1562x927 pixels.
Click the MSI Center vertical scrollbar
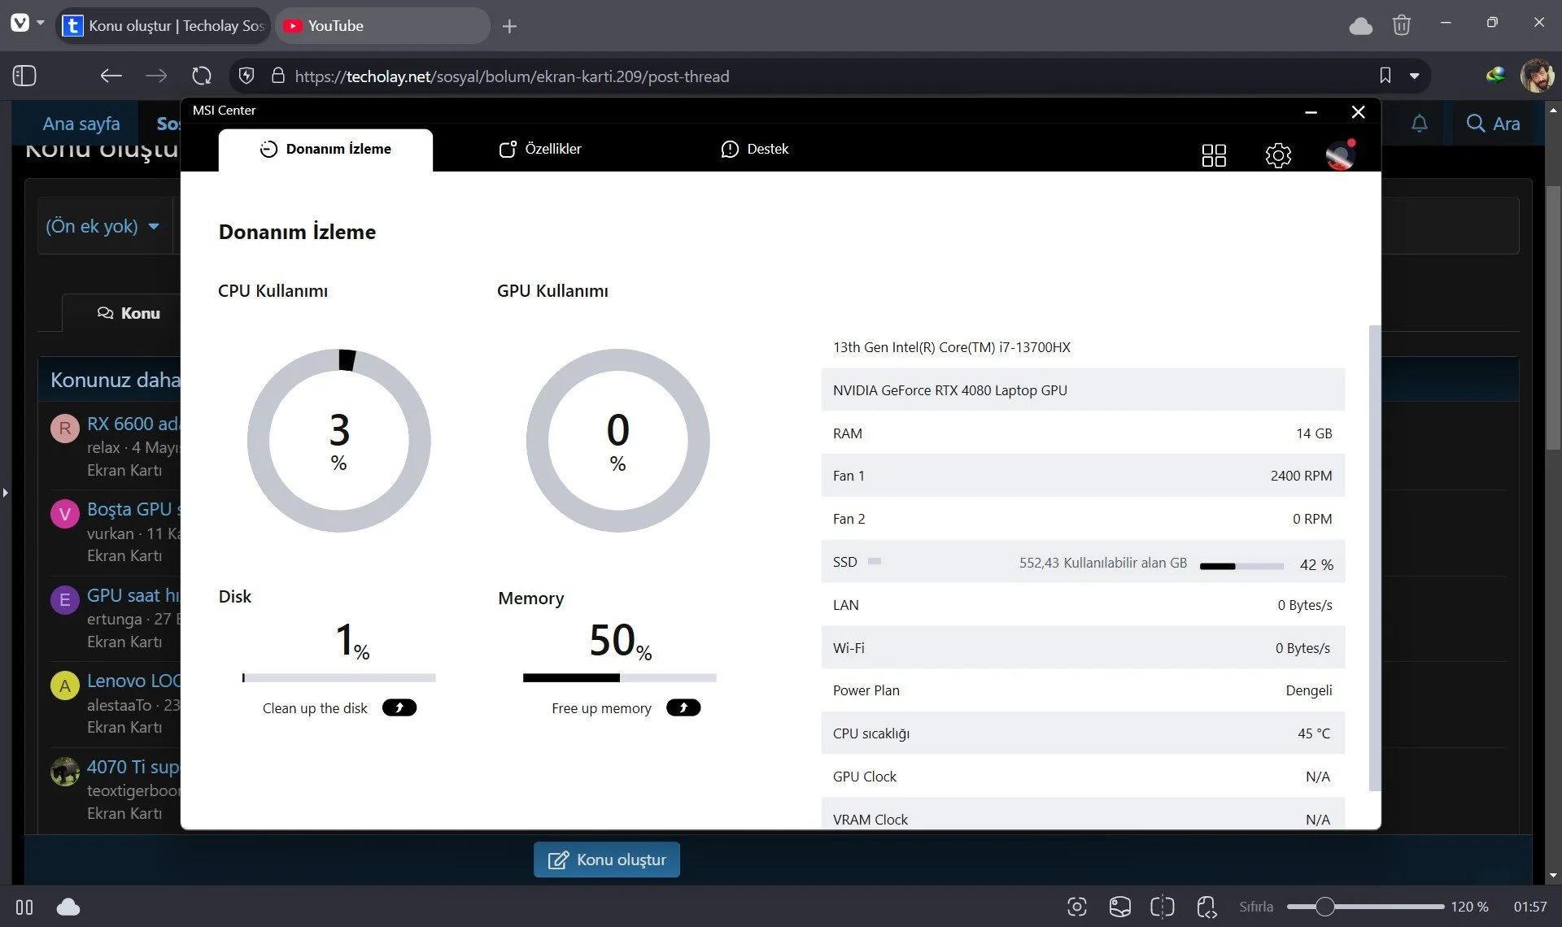[x=1375, y=558]
